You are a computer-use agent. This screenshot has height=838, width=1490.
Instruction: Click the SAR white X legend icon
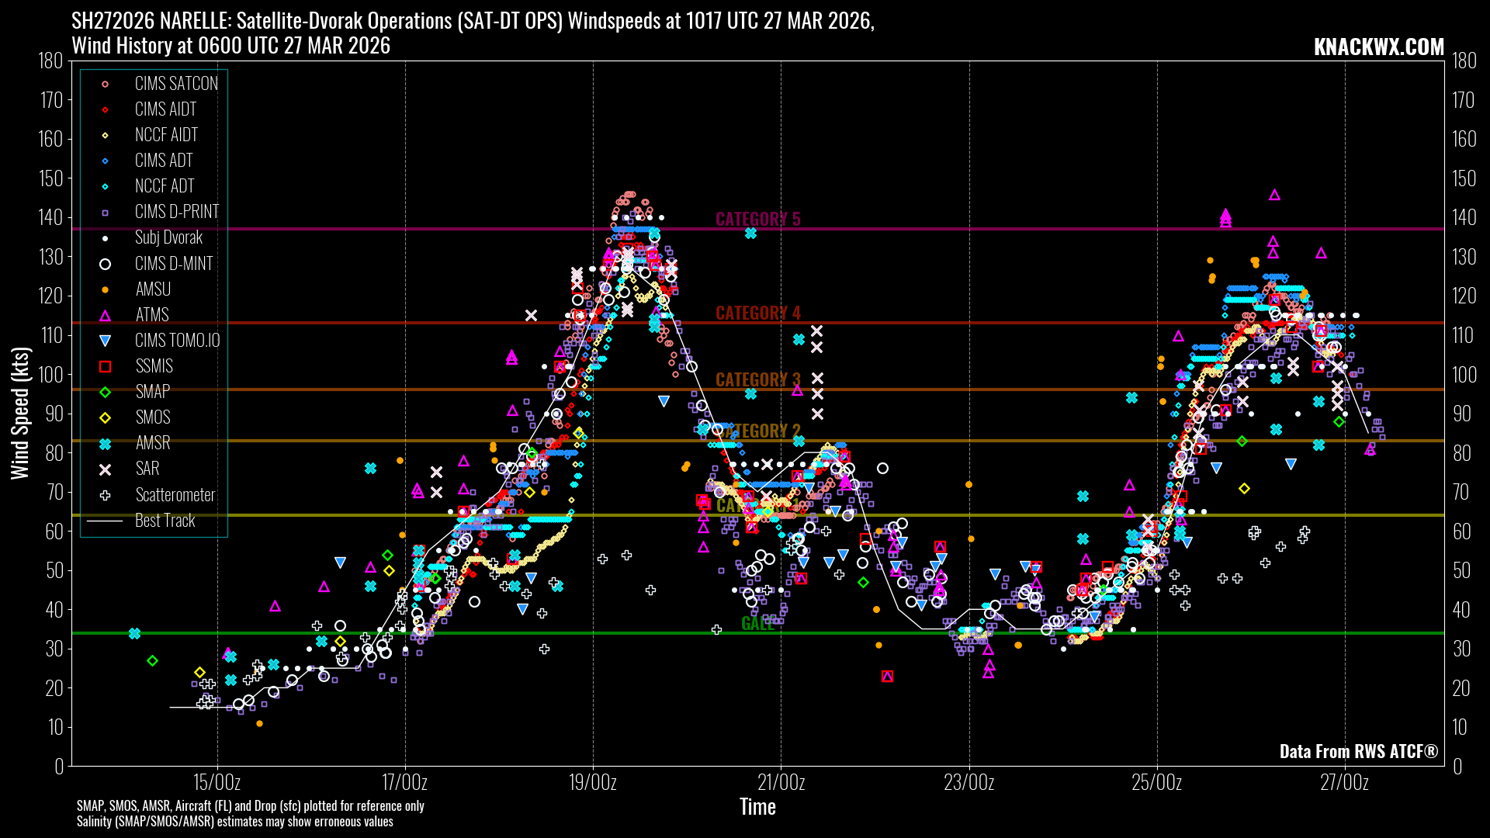106,469
